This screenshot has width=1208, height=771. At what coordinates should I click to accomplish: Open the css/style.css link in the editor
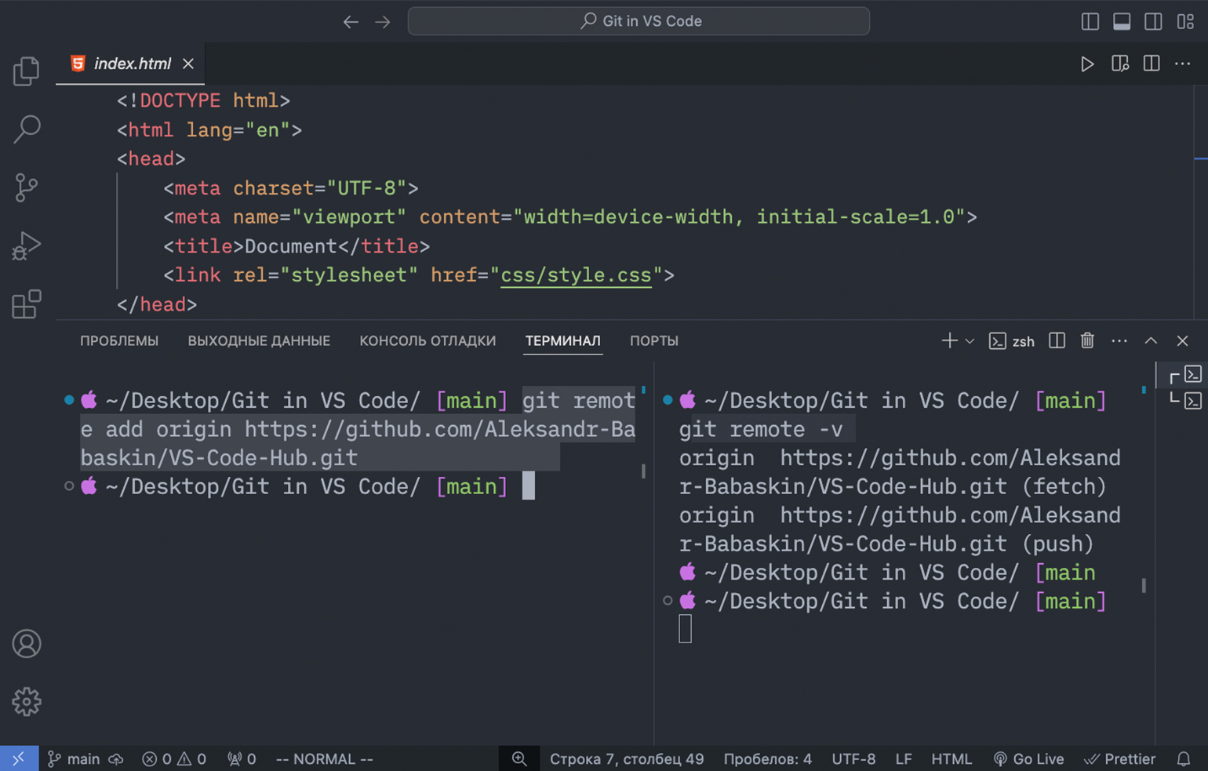[576, 275]
